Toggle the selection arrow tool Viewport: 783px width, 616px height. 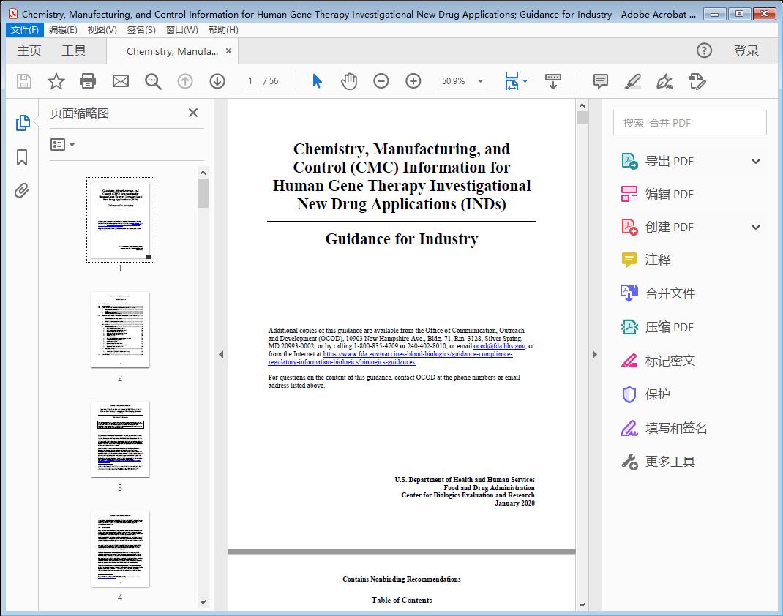pos(317,81)
